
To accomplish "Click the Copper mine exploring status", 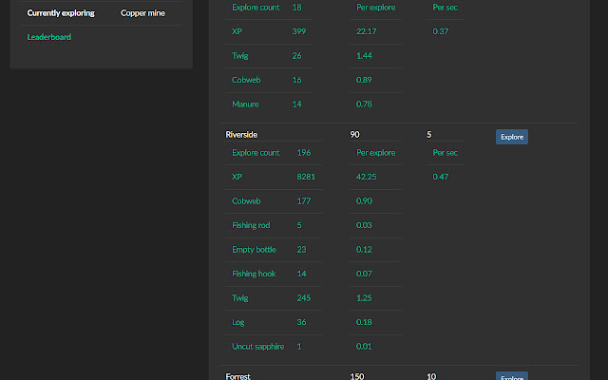I will click(x=142, y=13).
